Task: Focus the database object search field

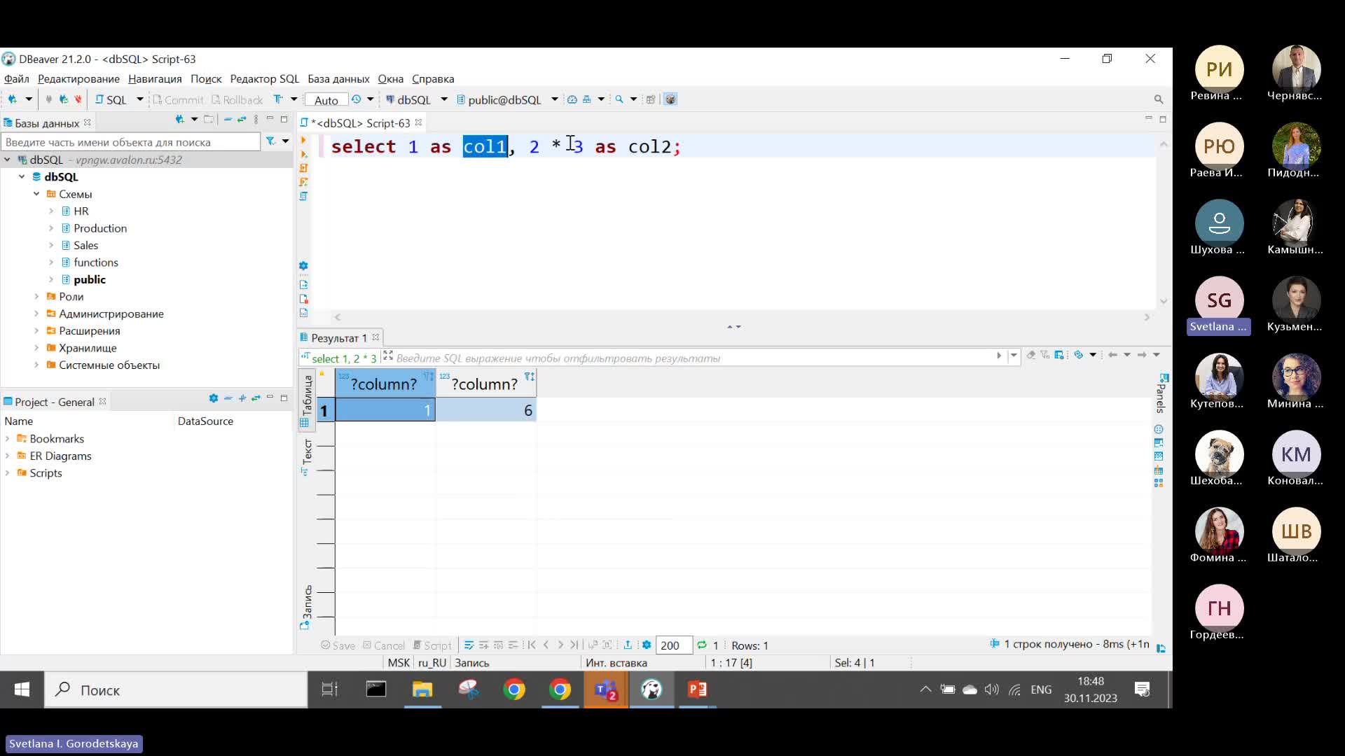Action: pos(131,142)
